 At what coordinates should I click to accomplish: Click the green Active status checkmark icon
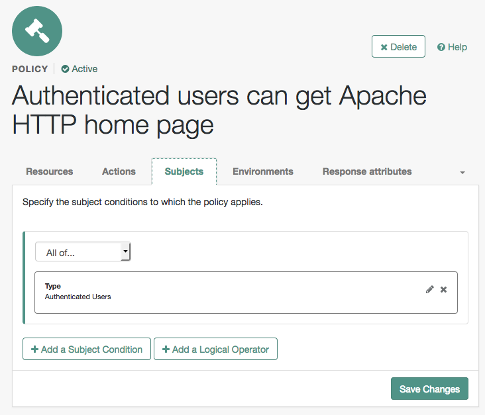tap(65, 69)
